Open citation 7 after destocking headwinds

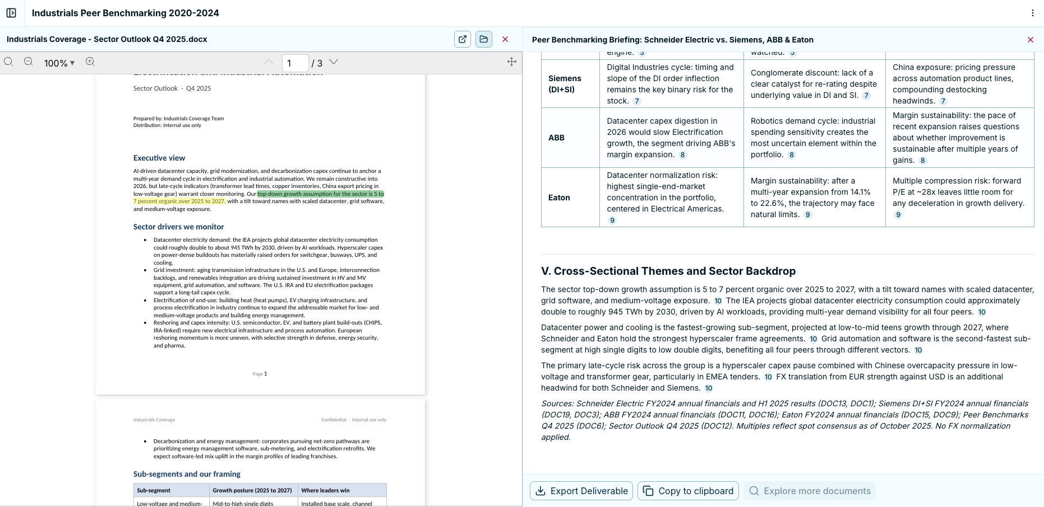[x=943, y=101]
